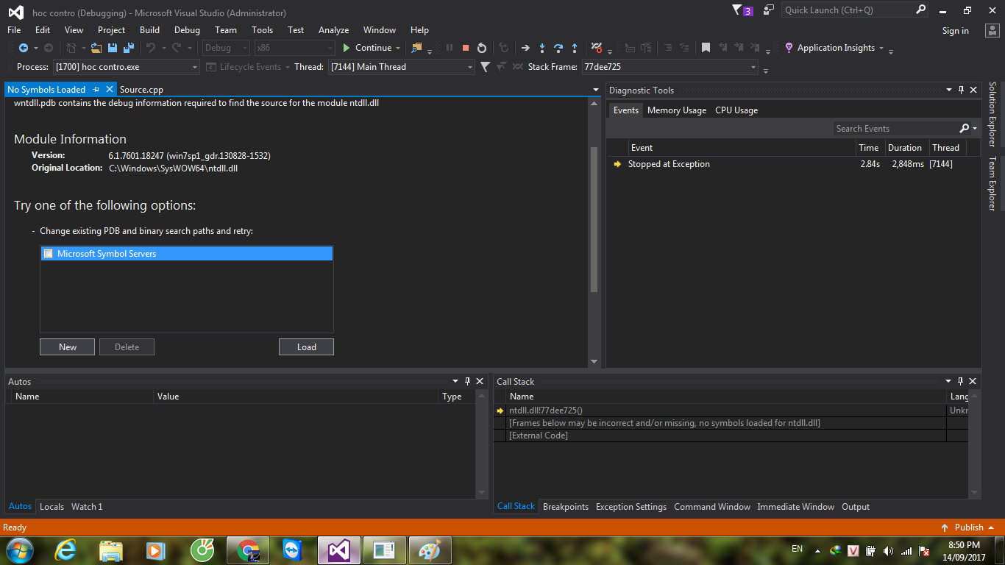The width and height of the screenshot is (1005, 565).
Task: Click the feedback icon beside Quick Launch
Action: pyautogui.click(x=769, y=10)
